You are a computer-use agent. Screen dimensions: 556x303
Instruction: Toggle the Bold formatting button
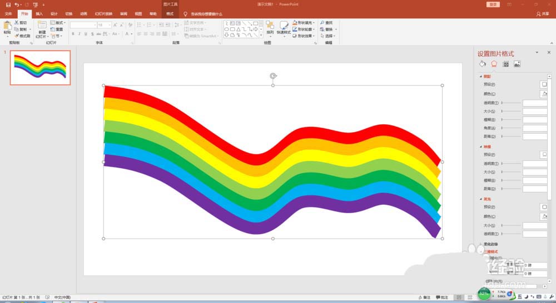point(73,34)
